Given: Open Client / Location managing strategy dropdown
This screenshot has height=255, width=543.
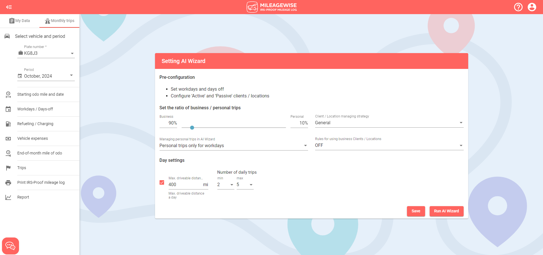Looking at the screenshot, I should 389,123.
